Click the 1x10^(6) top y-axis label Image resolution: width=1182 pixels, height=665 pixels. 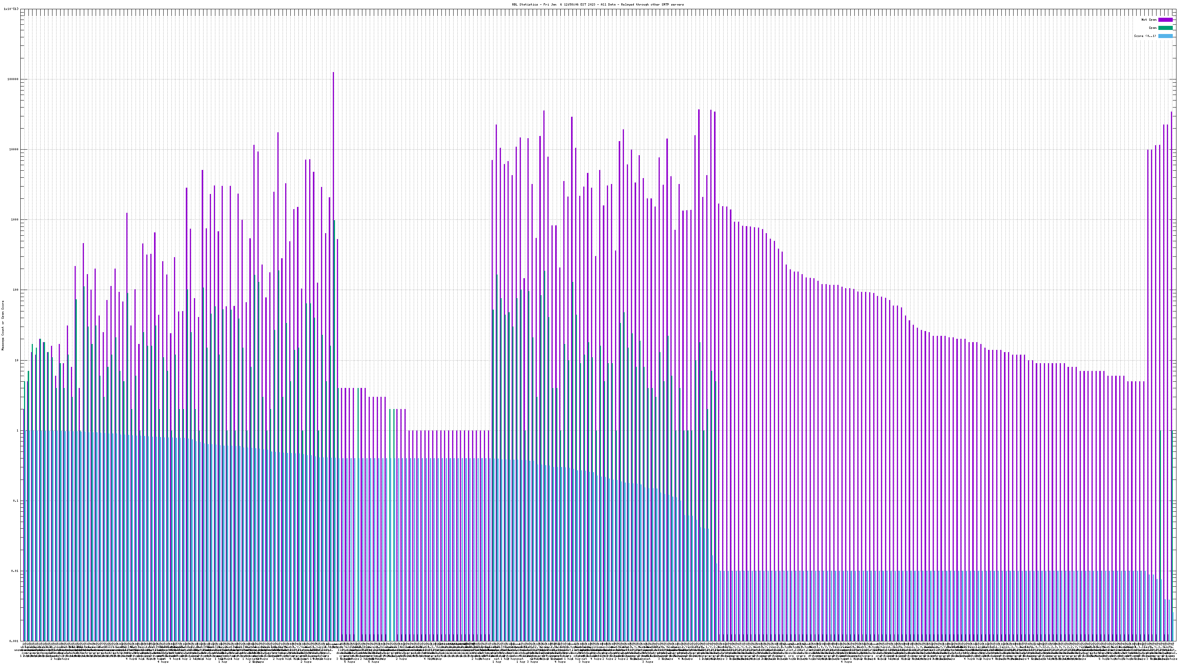point(11,9)
